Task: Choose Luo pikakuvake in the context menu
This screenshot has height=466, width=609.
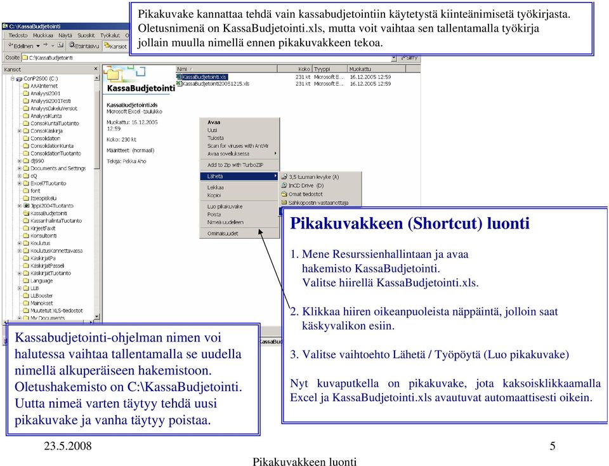Action: click(239, 206)
